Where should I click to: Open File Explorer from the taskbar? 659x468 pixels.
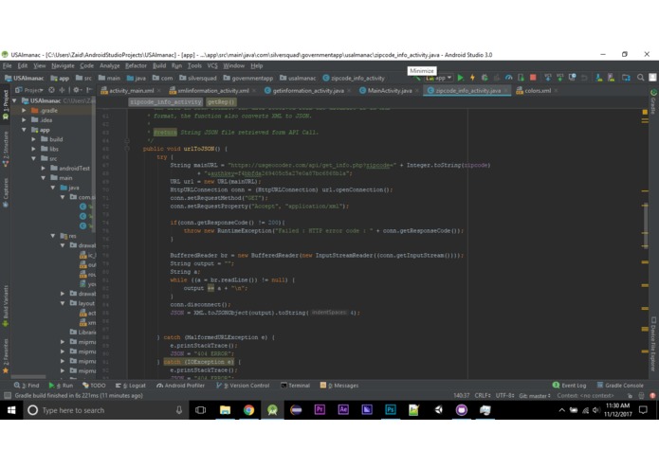click(226, 410)
